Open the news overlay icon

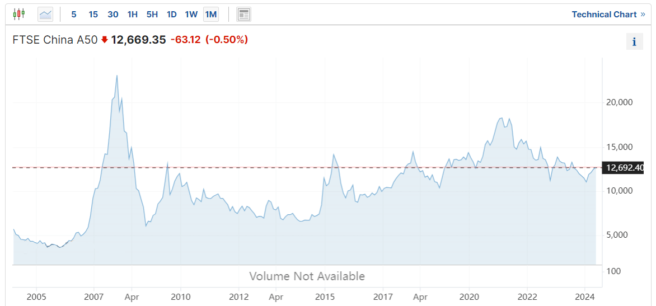[244, 14]
